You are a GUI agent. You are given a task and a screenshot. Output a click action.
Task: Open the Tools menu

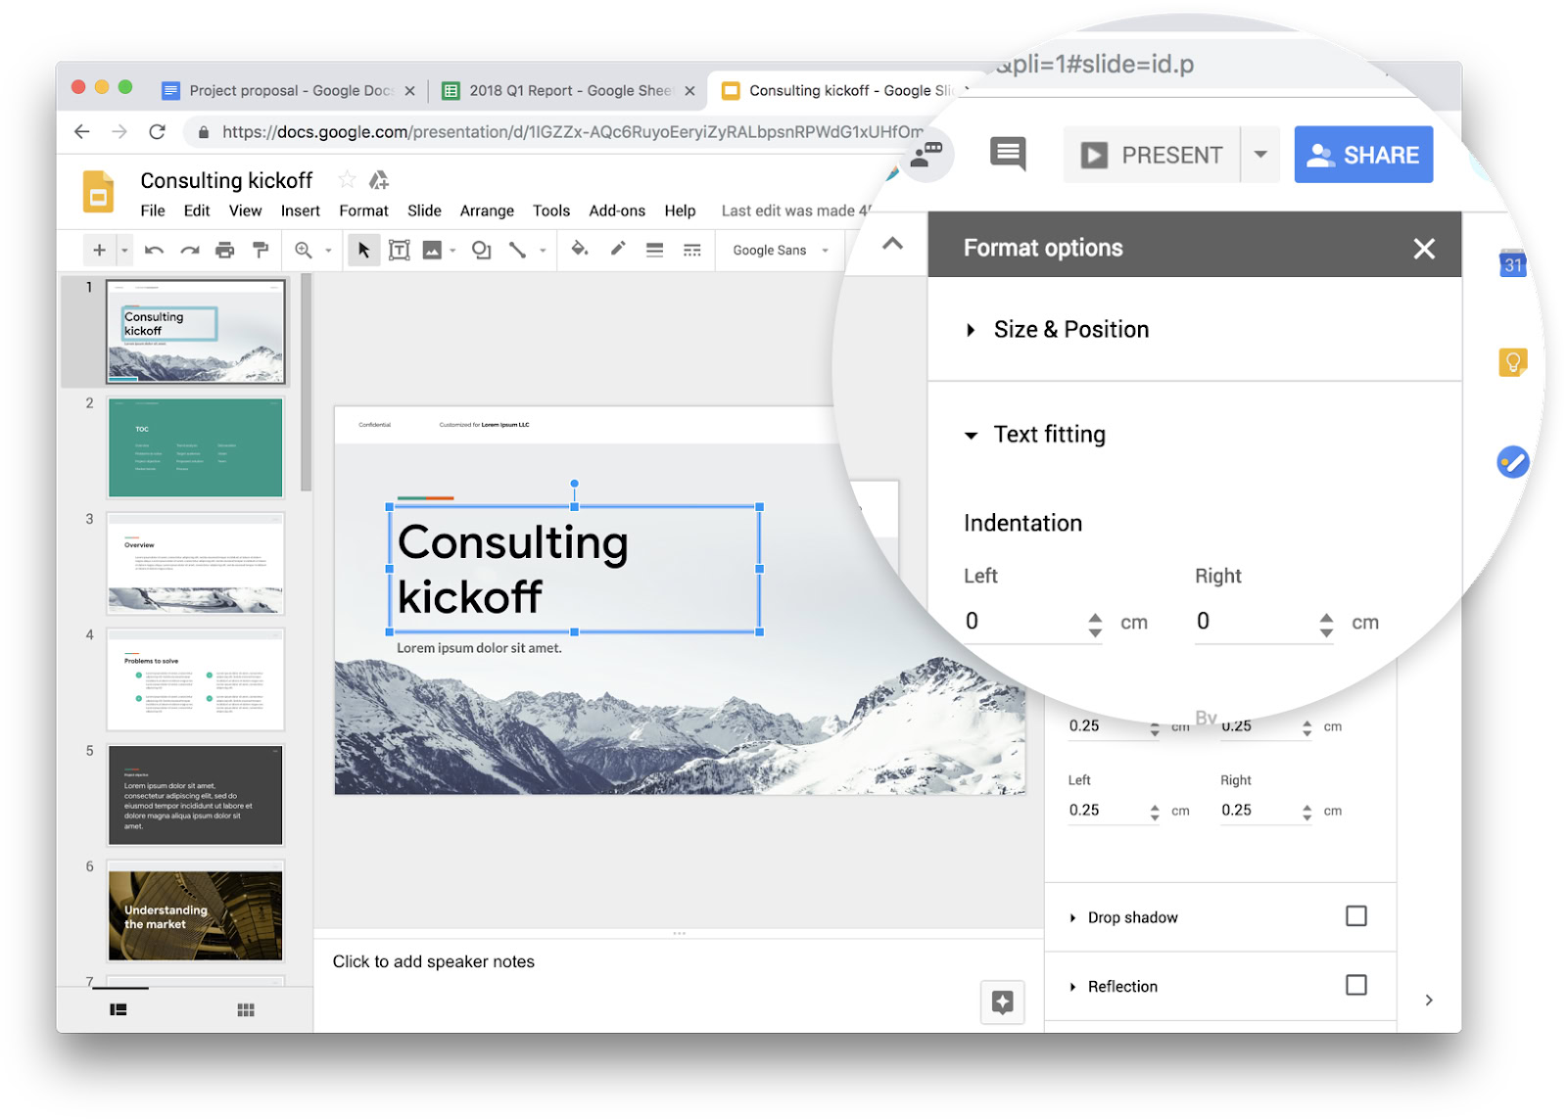[551, 210]
